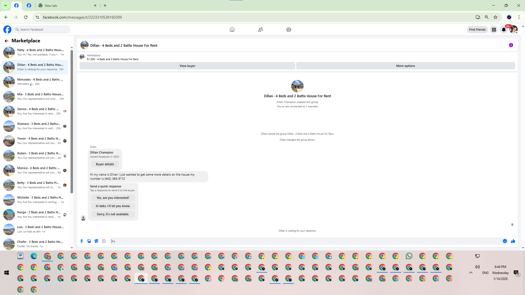The image size is (525, 295).
Task: Open the Facebook menu grid icon
Action: (494, 29)
